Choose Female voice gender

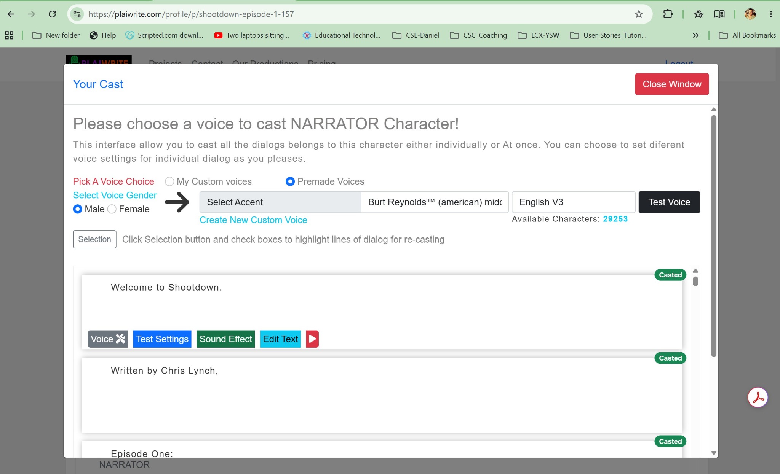click(112, 209)
